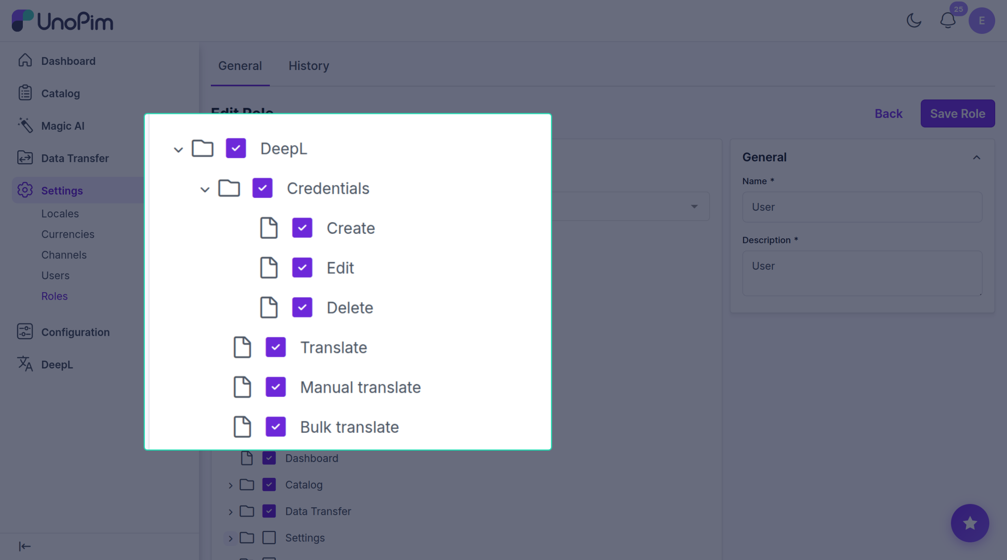The height and width of the screenshot is (560, 1007).
Task: Click the Dashboard home icon in sidebar
Action: [x=25, y=61]
